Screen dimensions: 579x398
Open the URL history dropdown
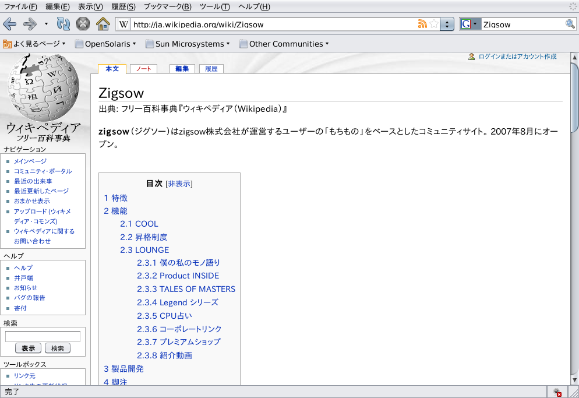point(447,24)
